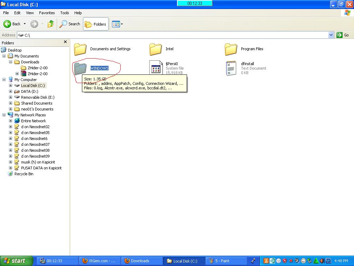Click the Windows Start button
The image size is (354, 266).
16,261
